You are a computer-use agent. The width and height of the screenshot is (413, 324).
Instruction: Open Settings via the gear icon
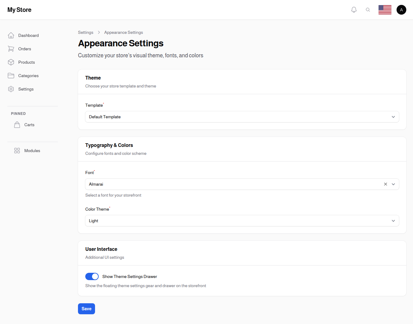(x=11, y=89)
